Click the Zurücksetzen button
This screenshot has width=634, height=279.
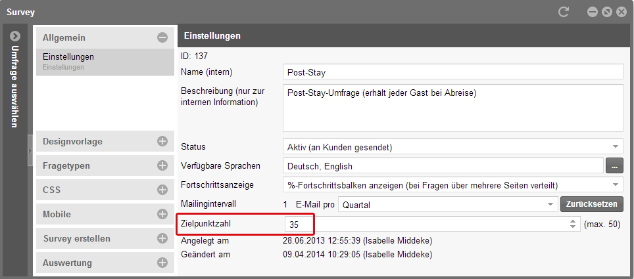(x=591, y=205)
